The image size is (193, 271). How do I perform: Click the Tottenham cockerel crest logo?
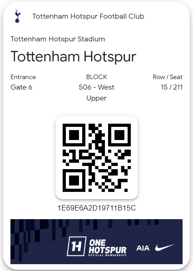coord(18,16)
